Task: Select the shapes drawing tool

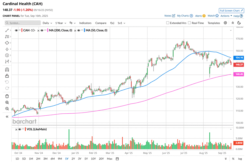Action: pos(7,43)
